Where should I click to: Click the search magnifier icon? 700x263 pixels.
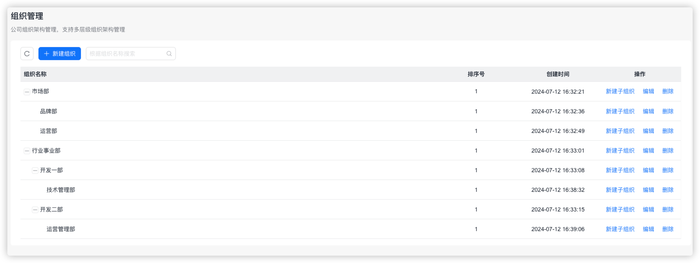[x=169, y=54]
